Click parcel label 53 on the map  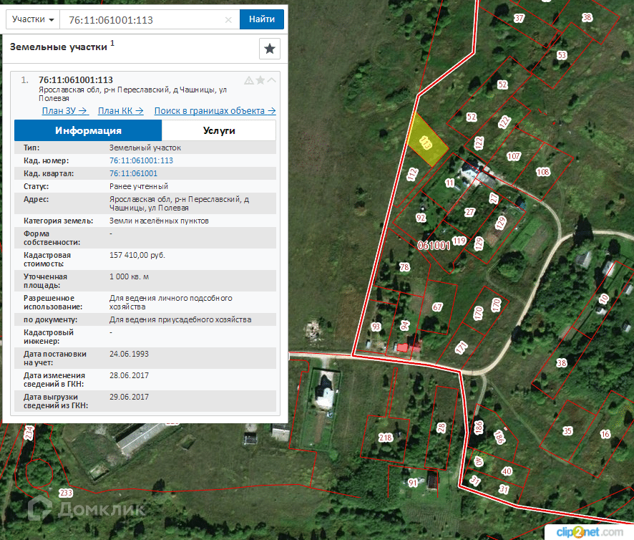point(562,55)
